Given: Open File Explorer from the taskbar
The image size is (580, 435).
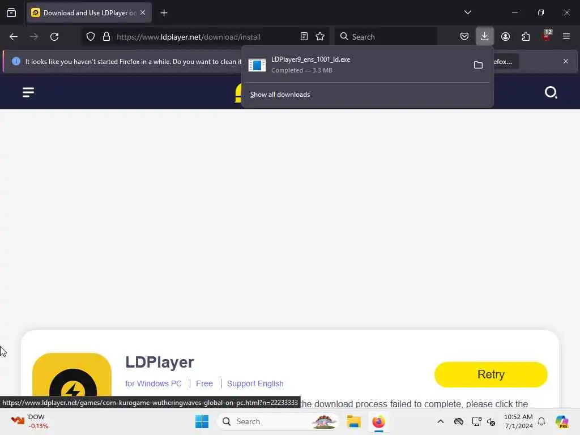Looking at the screenshot, I should tap(353, 421).
